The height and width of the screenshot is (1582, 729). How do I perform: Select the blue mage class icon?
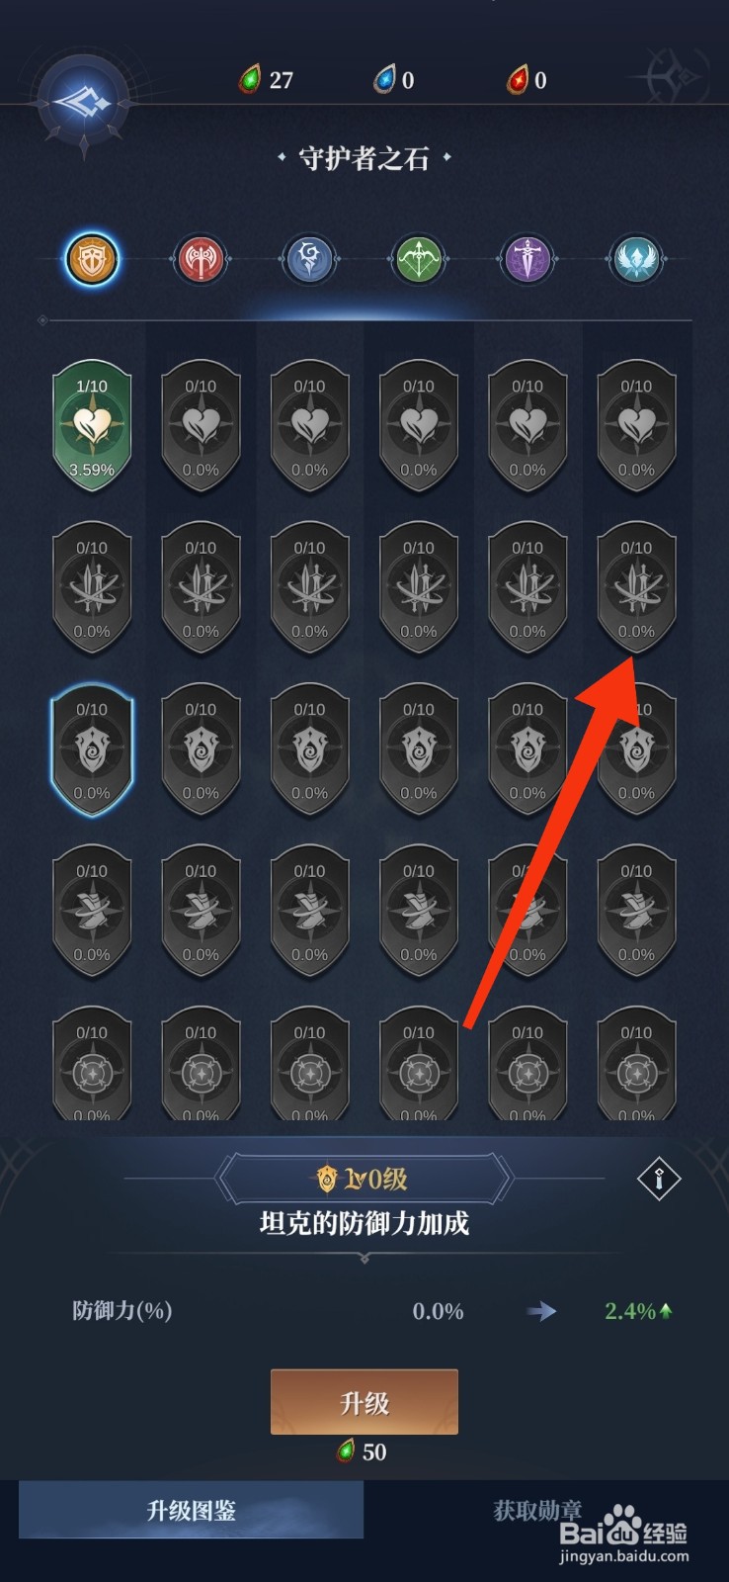tap(309, 260)
